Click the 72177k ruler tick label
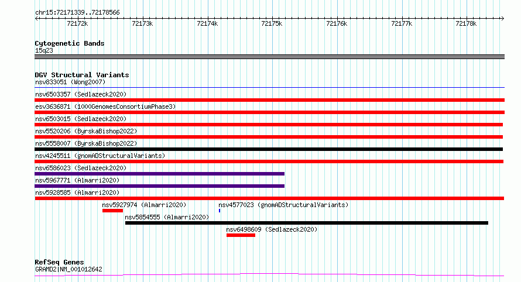Screen dimensions: 521x282 [x=402, y=23]
